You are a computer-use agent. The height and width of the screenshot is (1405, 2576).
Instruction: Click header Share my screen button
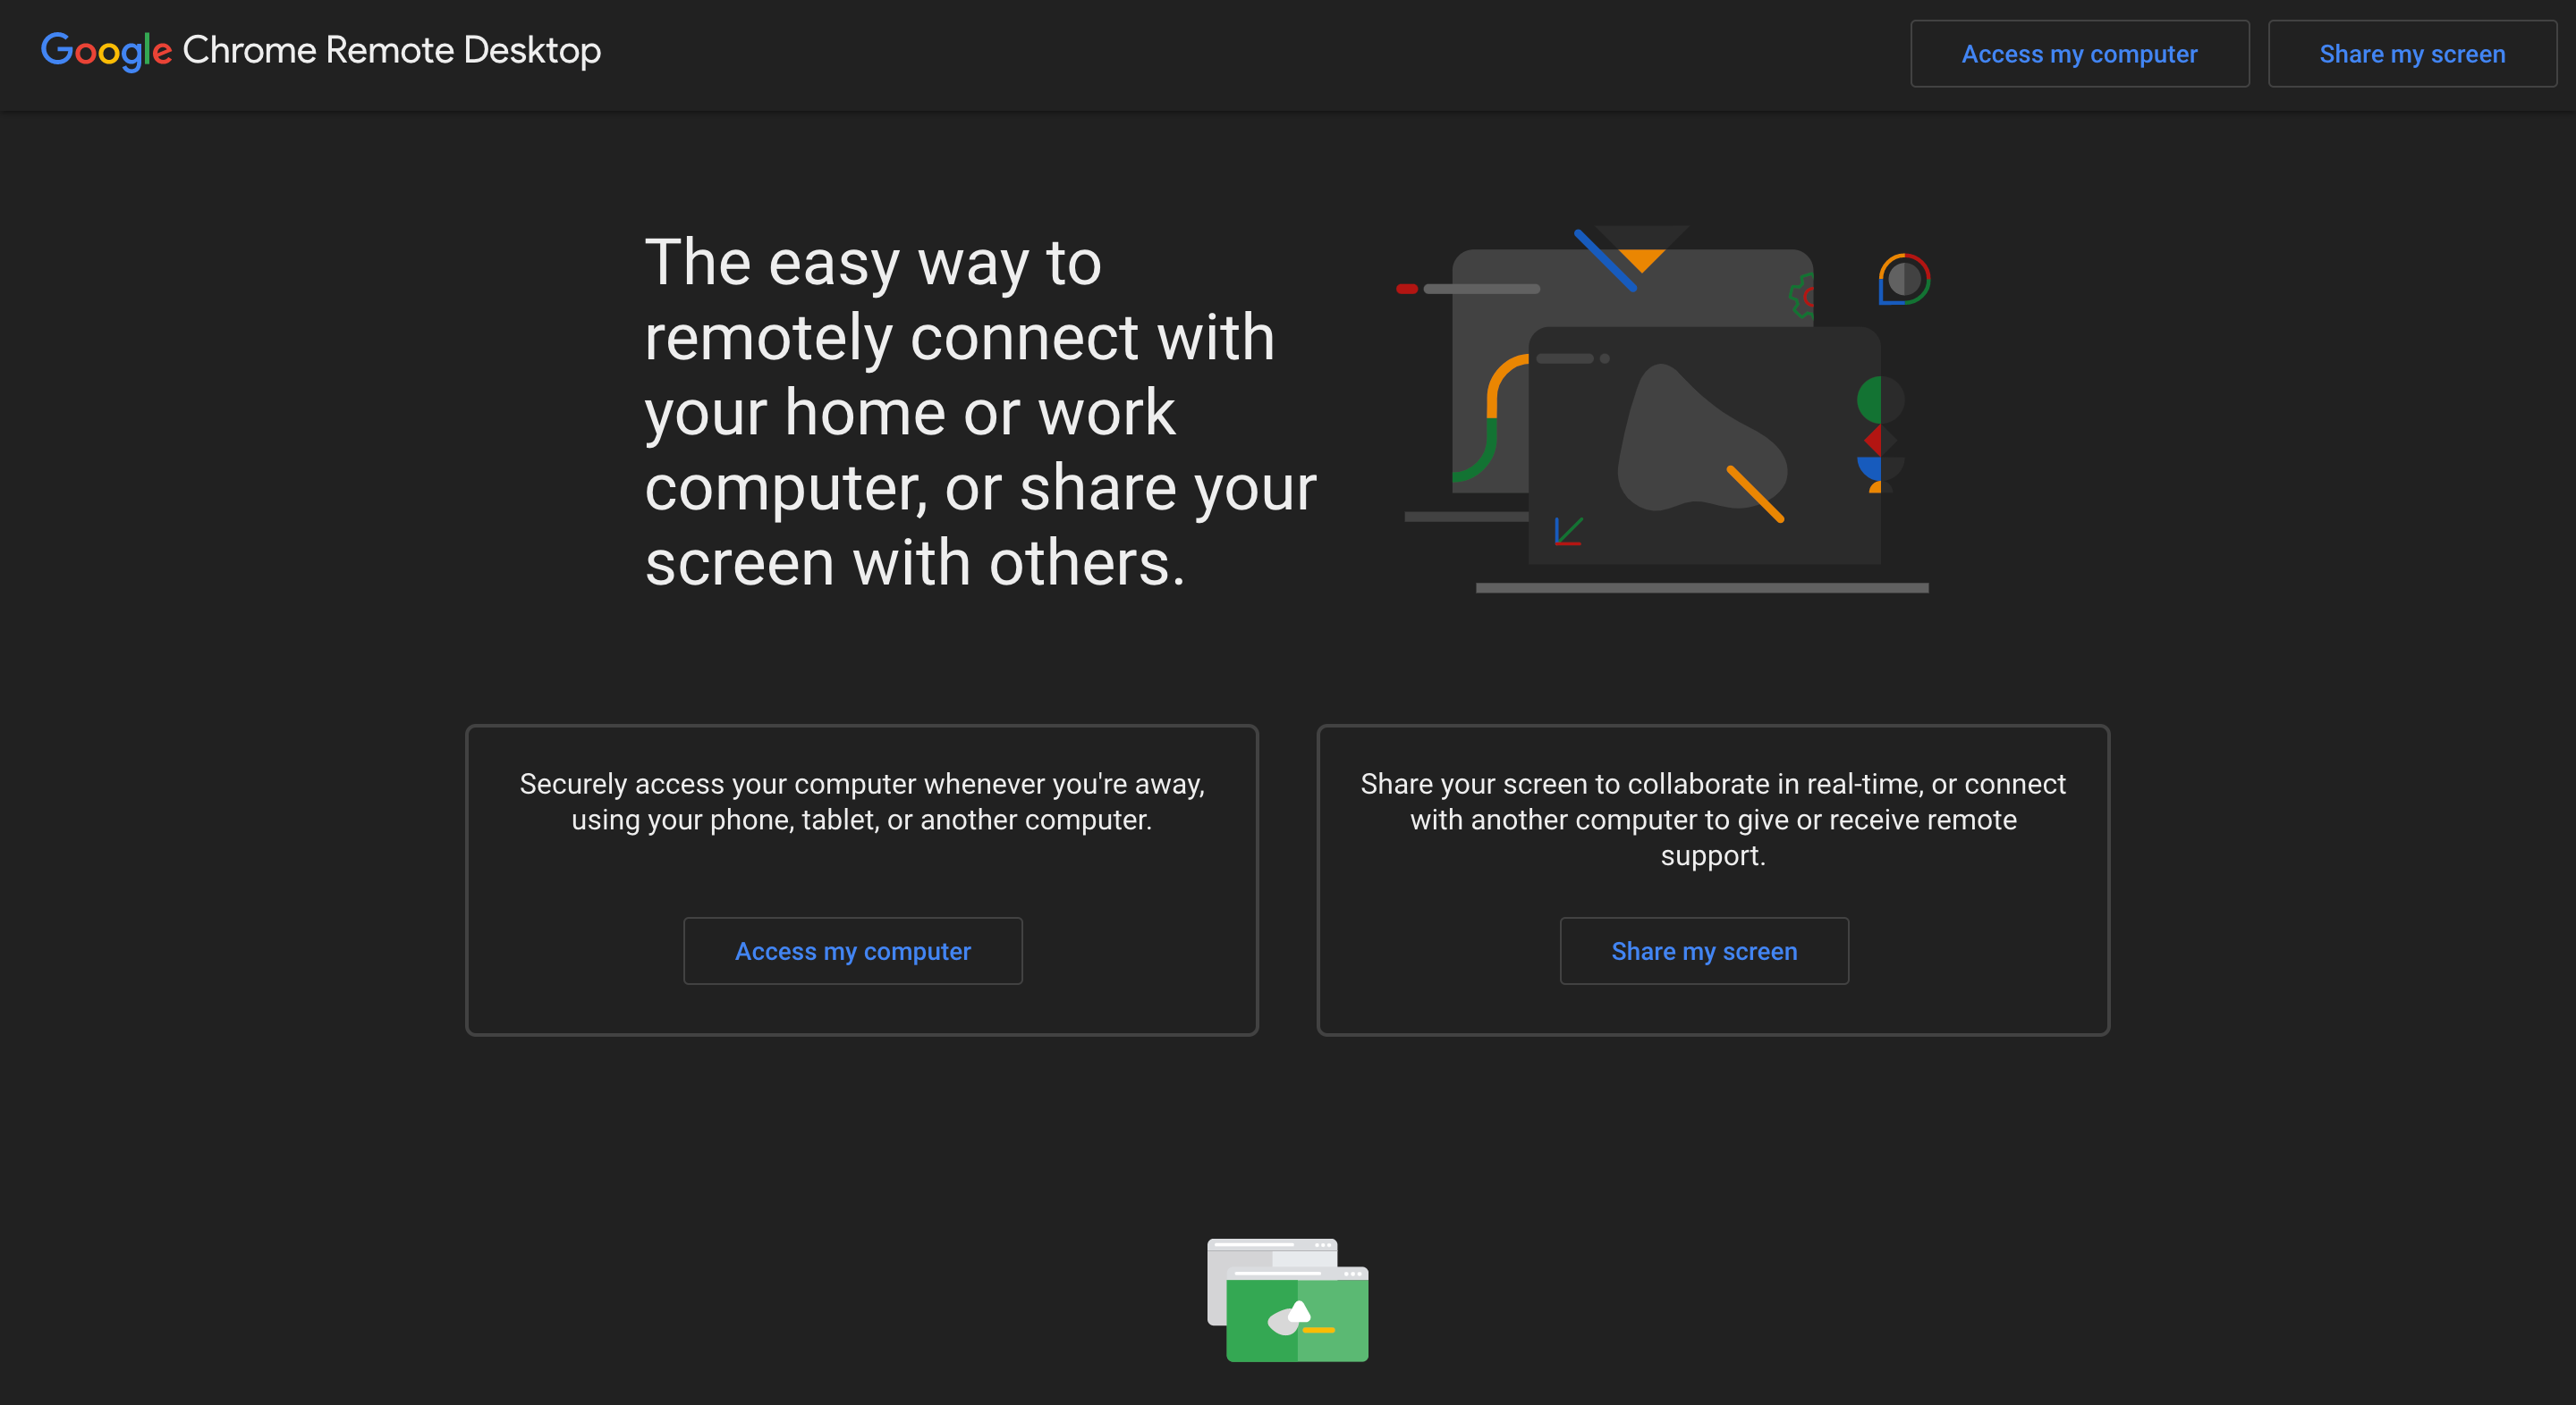[x=2411, y=54]
